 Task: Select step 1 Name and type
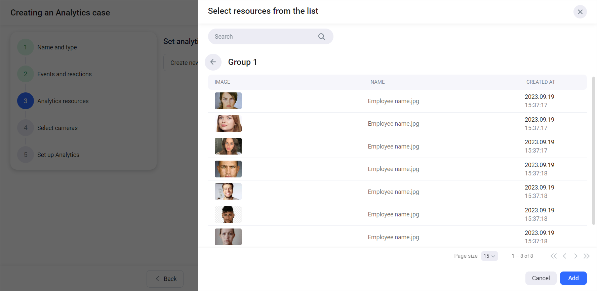click(57, 47)
